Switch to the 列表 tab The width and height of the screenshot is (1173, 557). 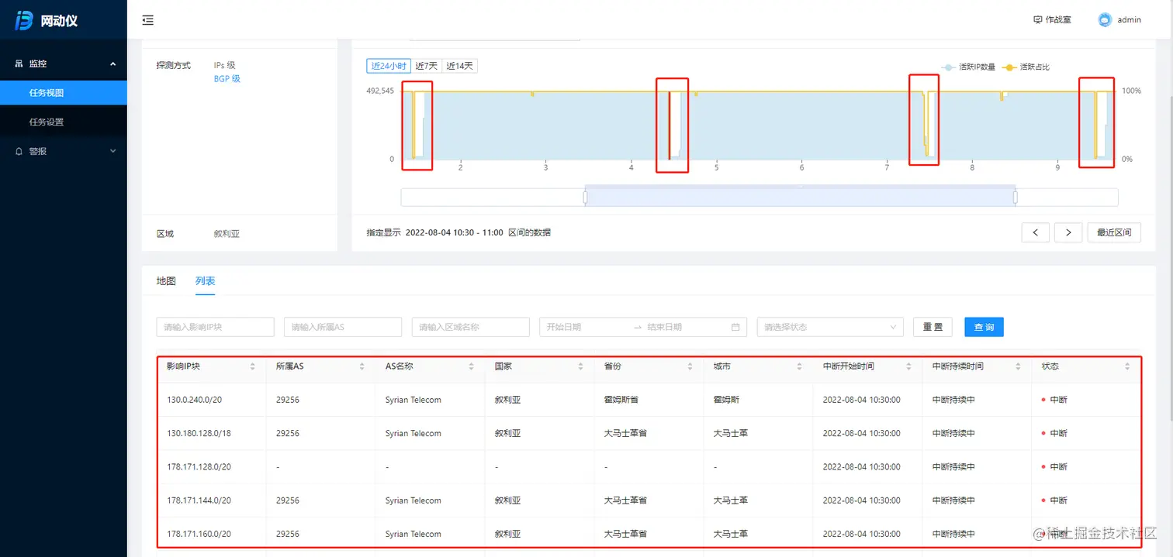pyautogui.click(x=205, y=280)
